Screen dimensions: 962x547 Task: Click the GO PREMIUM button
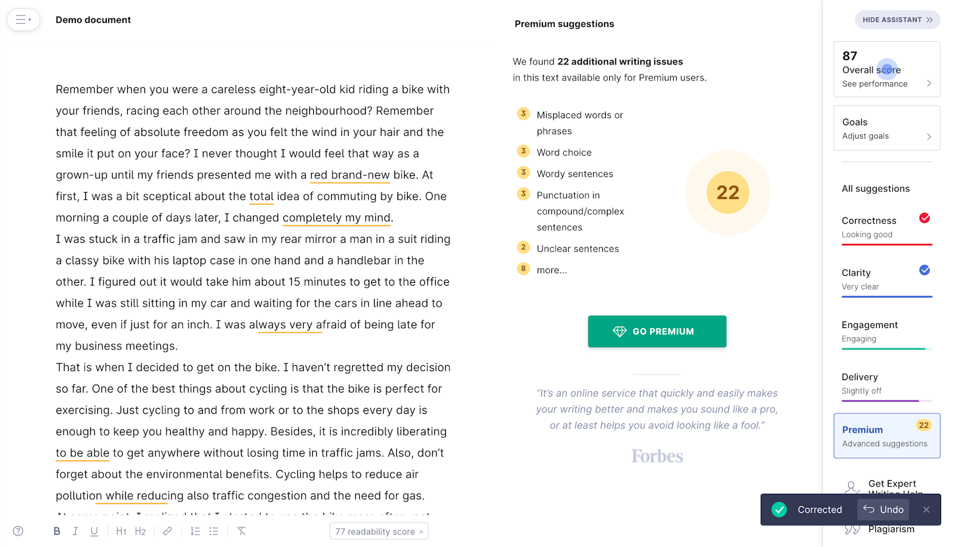(x=656, y=331)
